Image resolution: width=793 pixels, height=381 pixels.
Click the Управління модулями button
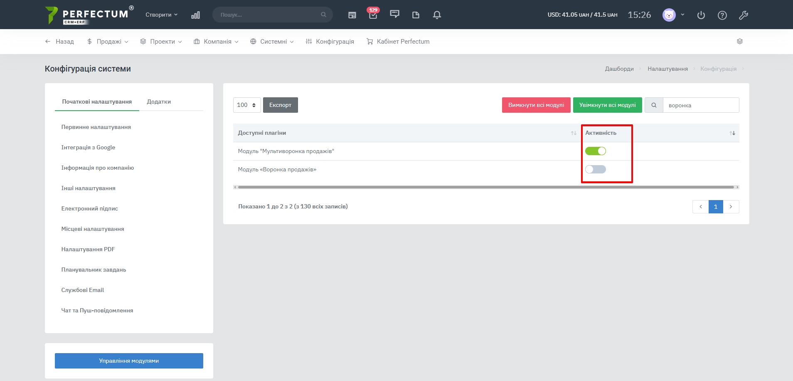click(x=129, y=361)
